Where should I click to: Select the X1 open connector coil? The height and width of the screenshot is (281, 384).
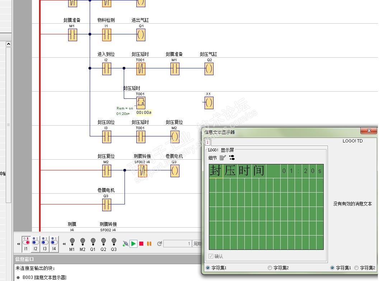209,103
